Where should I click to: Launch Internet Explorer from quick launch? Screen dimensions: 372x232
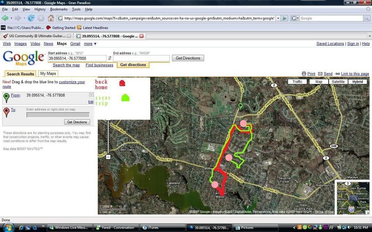pyautogui.click(x=21, y=228)
